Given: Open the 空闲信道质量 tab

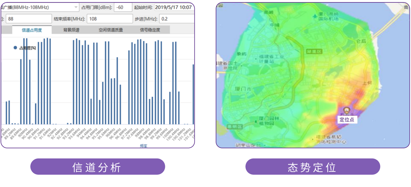Looking at the screenshot, I should click(x=111, y=30).
